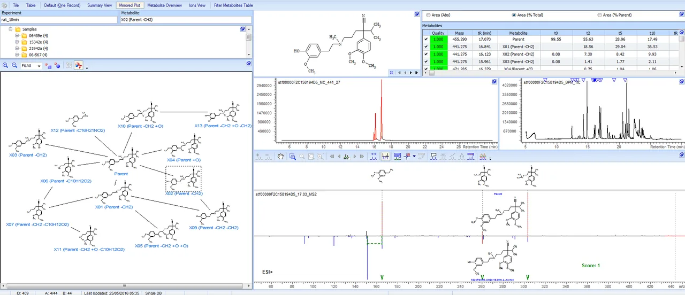Click the red-yellow peaks icon at toolbar end
The height and width of the screenshot is (295, 685).
point(483,157)
